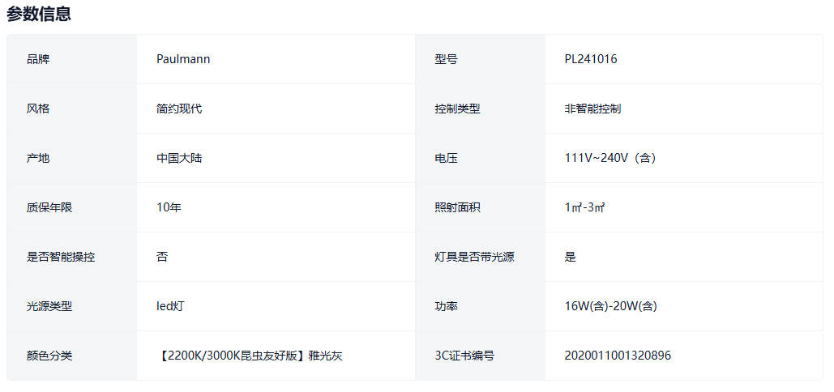Click the model number PL241016
This screenshot has width=834, height=392.
click(591, 59)
